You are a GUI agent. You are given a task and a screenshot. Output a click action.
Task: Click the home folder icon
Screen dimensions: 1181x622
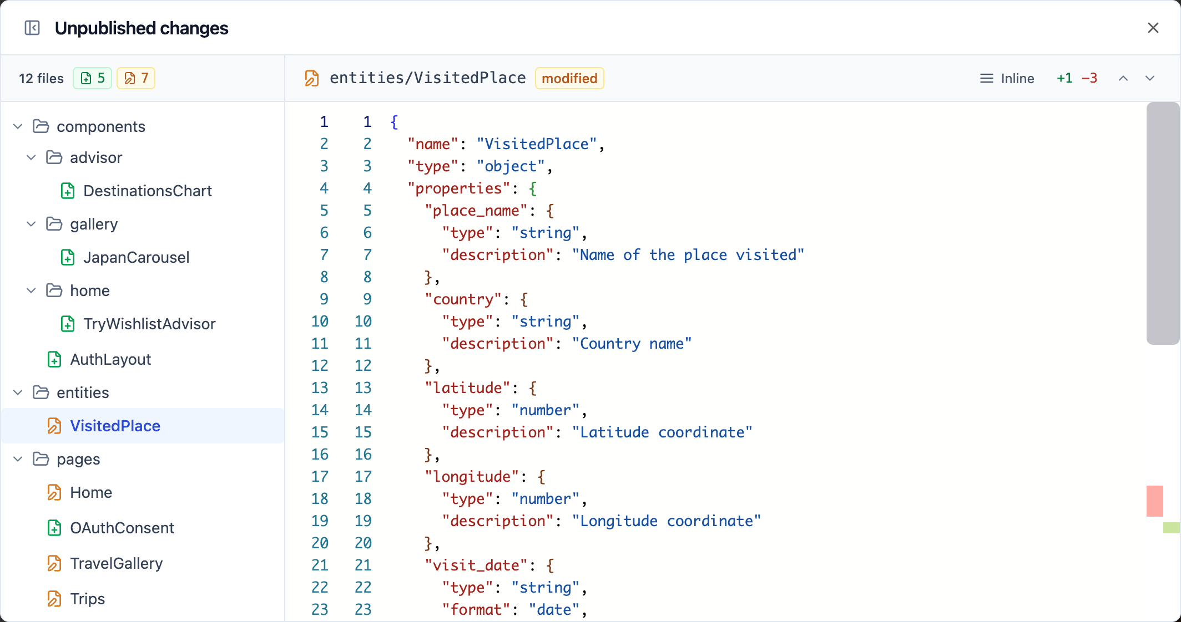coord(54,290)
